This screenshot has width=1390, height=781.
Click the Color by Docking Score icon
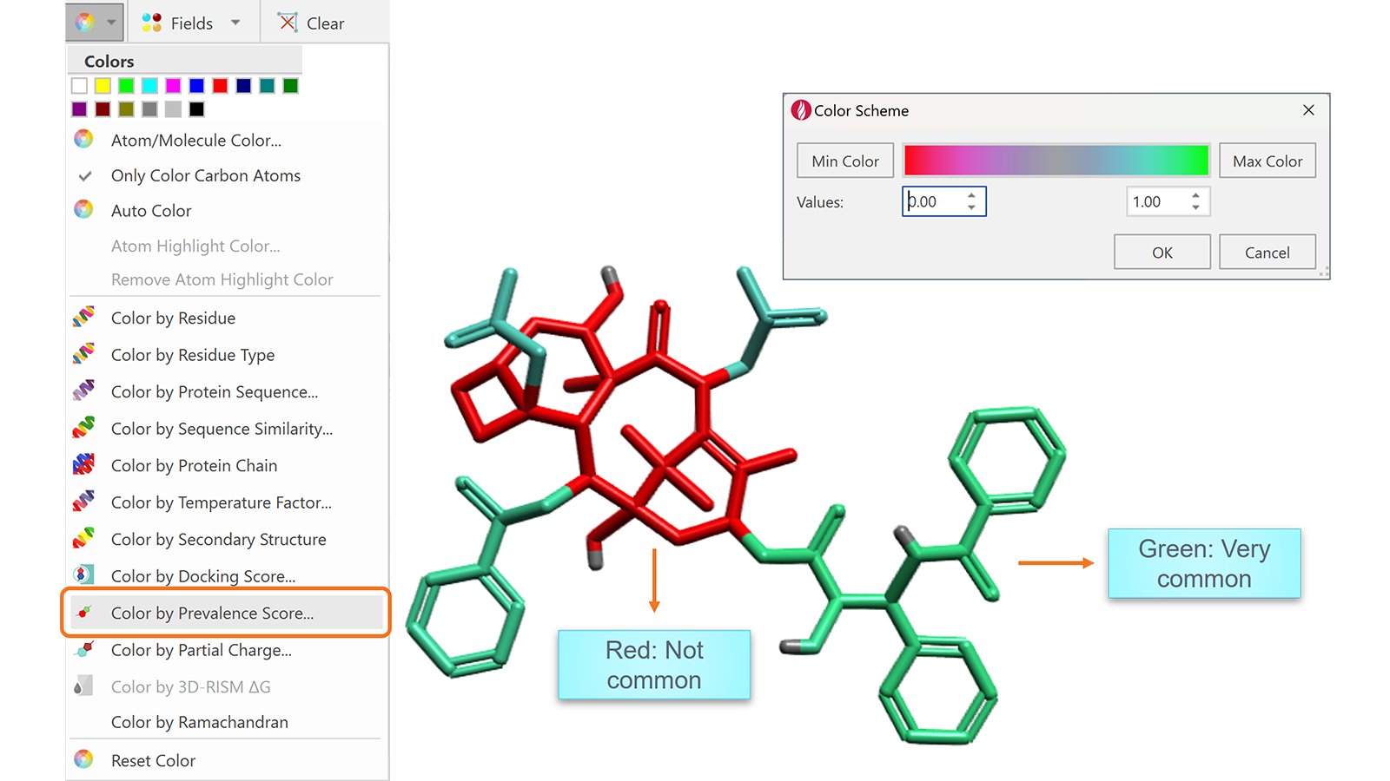pos(83,575)
